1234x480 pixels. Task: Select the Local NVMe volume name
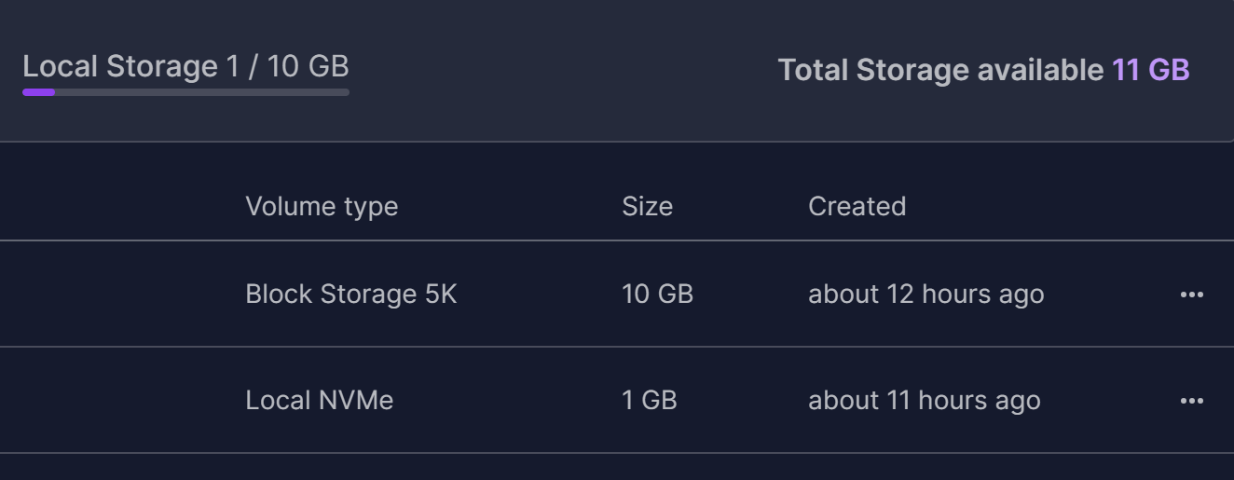coord(319,401)
